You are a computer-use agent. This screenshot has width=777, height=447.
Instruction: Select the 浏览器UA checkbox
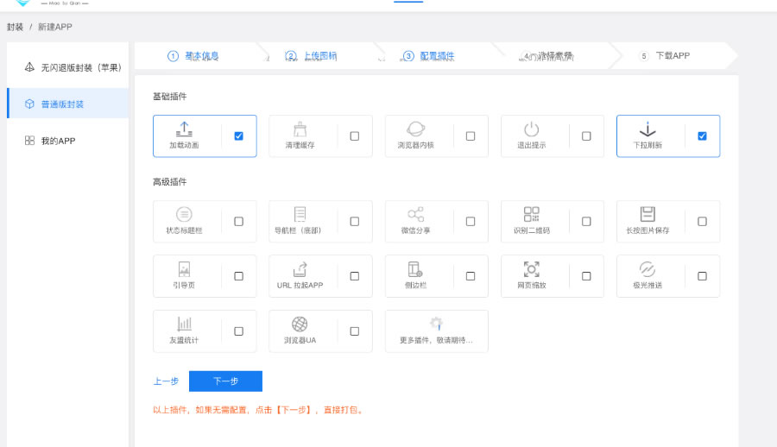pos(354,331)
